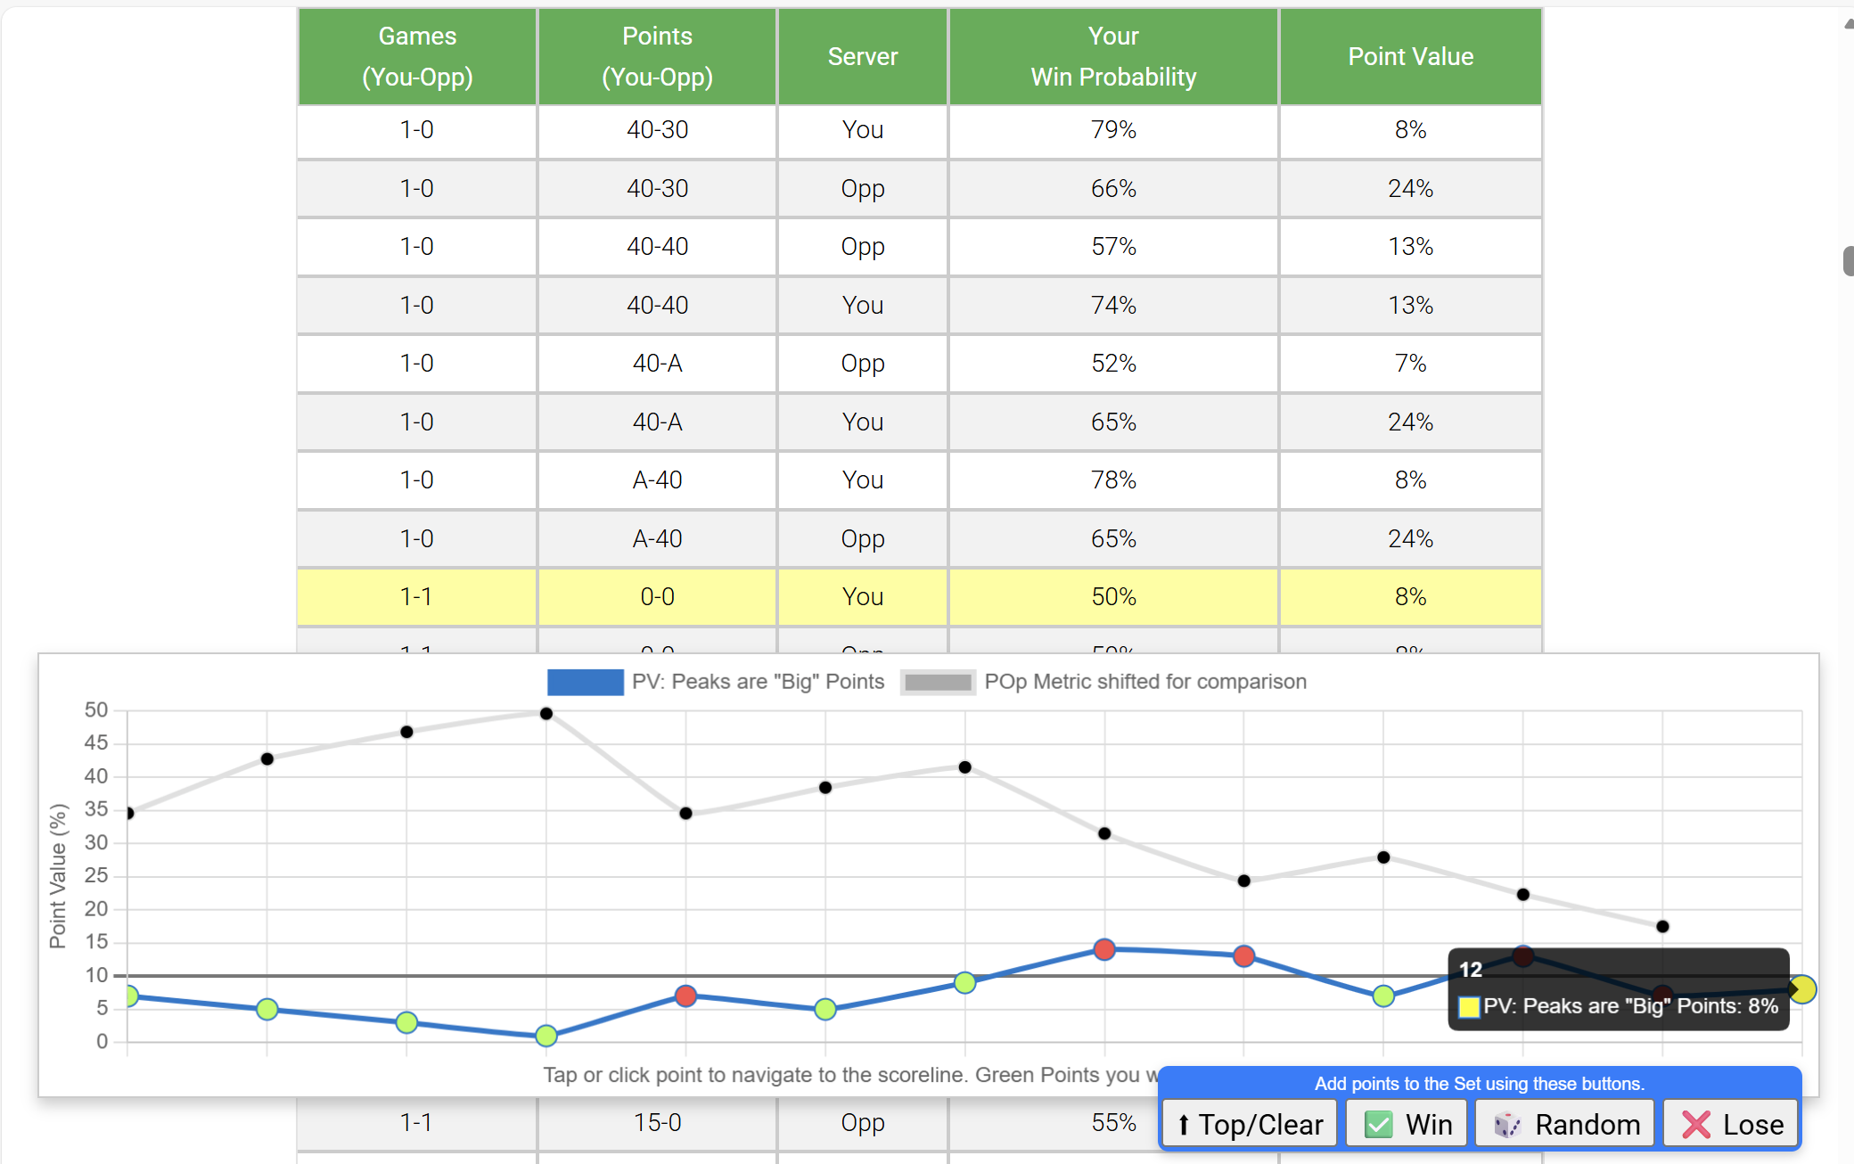Image resolution: width=1854 pixels, height=1164 pixels.
Task: Click the 15-0 points cell in bottom row
Action: 657,1123
